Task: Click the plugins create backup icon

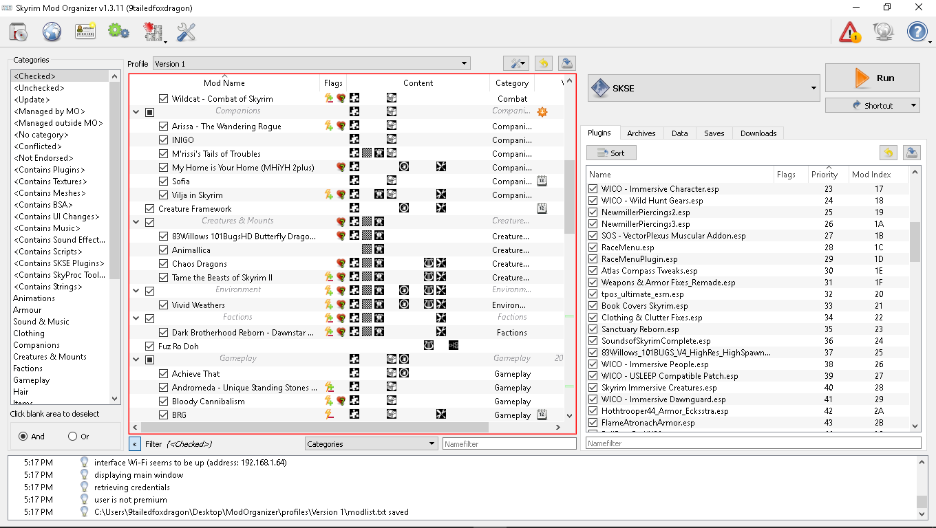Action: pyautogui.click(x=911, y=153)
